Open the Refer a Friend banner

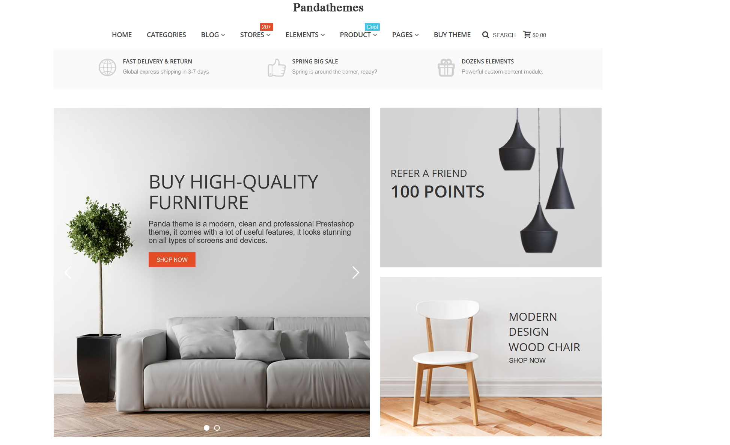point(491,187)
